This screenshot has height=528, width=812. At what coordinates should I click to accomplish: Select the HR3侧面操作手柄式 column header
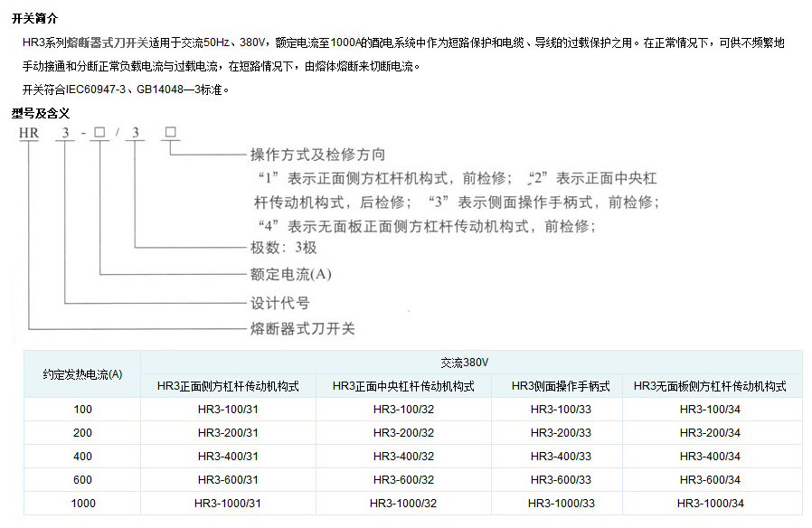click(x=561, y=386)
